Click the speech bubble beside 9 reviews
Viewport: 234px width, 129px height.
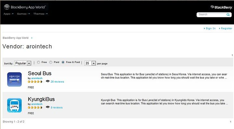click(47, 107)
